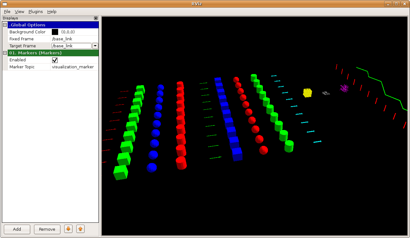Uncheck the Markers Enabled checkbox
The image size is (410, 238).
[x=55, y=60]
